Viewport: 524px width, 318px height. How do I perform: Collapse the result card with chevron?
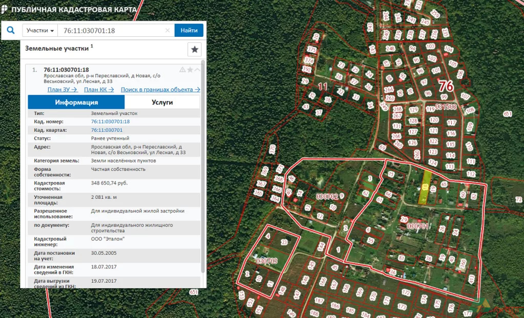pyautogui.click(x=197, y=70)
